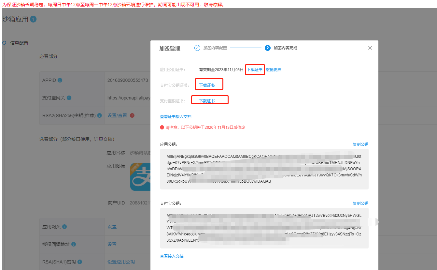Screen dimensions: 437x270
Task: Click 设置 link for 授权回调地址
Action: tap(112, 244)
